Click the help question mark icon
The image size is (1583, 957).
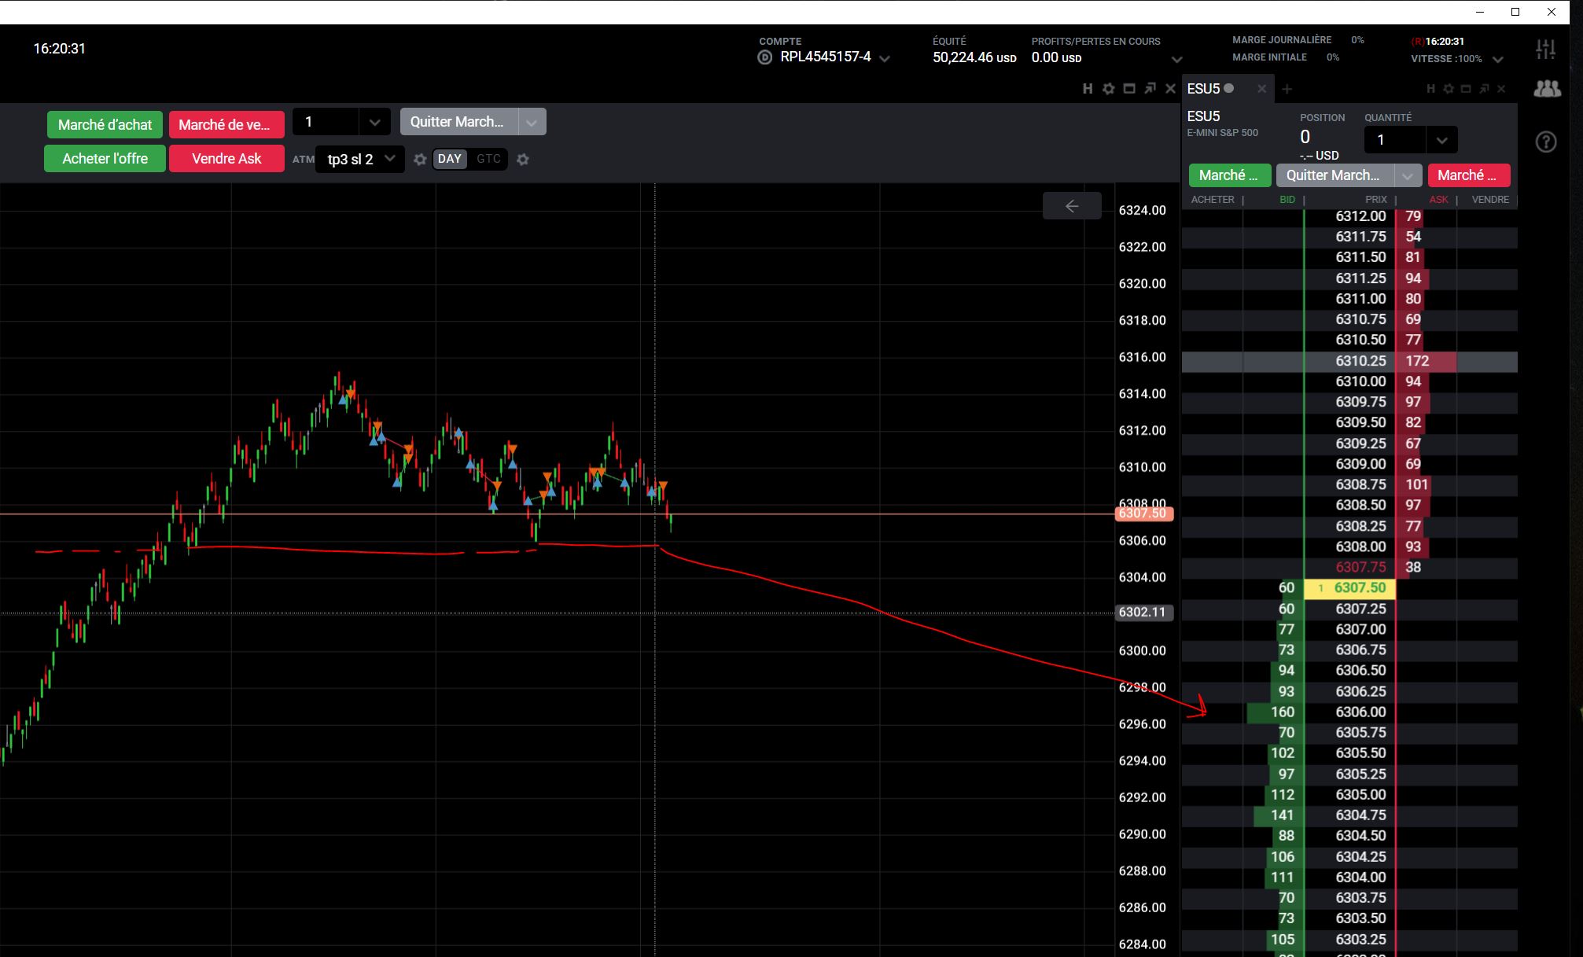point(1546,142)
